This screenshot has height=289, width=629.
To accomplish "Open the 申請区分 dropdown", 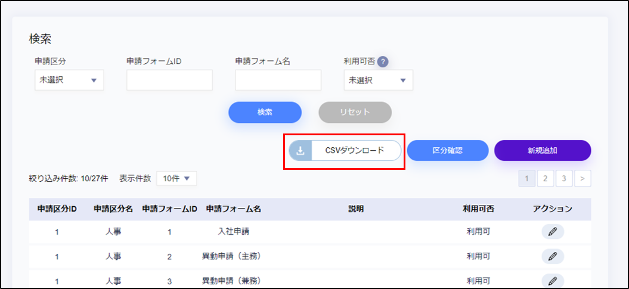I will coord(69,80).
